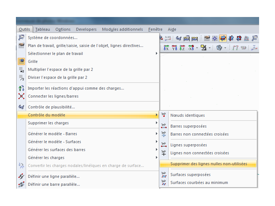Screen dimensions: 275x206
Task: Click the parallel member icon in menu
Action: (21, 184)
